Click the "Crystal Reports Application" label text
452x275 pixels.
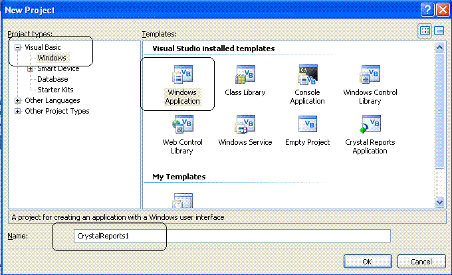click(370, 147)
